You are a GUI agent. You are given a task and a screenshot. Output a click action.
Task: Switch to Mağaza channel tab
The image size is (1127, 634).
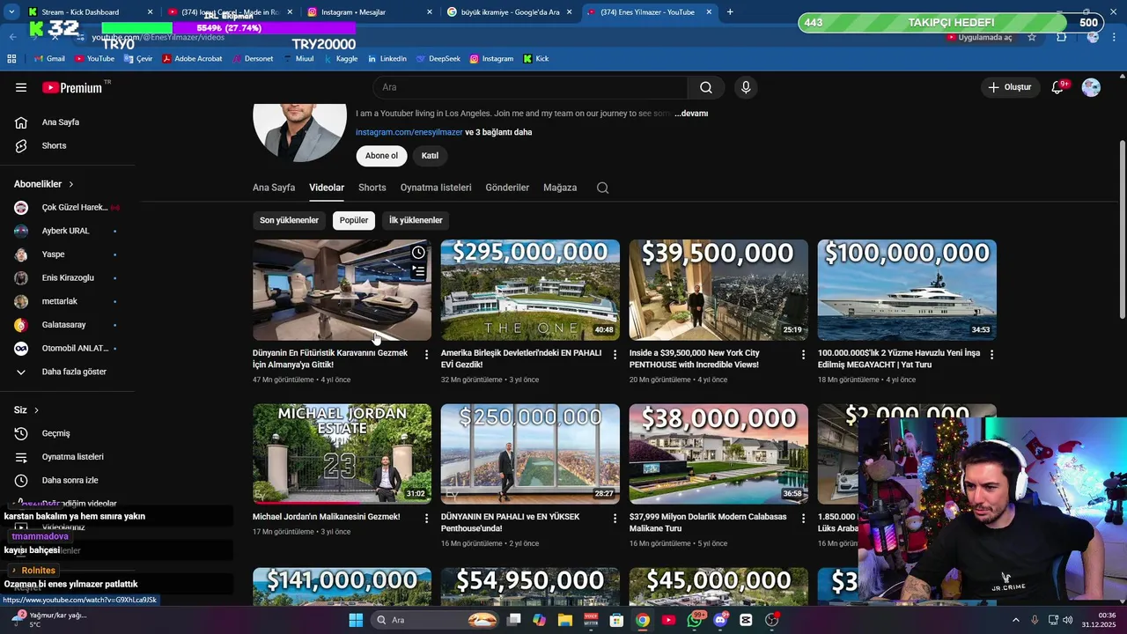point(560,188)
